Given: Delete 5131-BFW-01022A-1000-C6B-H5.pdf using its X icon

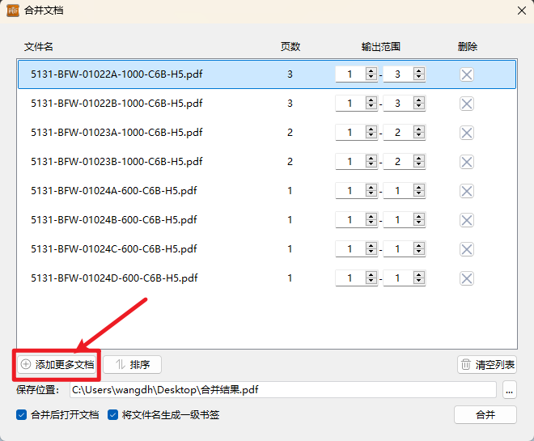Looking at the screenshot, I should click(x=467, y=74).
